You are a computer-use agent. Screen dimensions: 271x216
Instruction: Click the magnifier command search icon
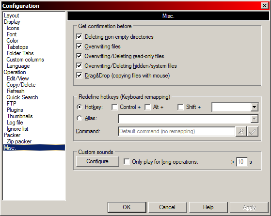click(241, 132)
